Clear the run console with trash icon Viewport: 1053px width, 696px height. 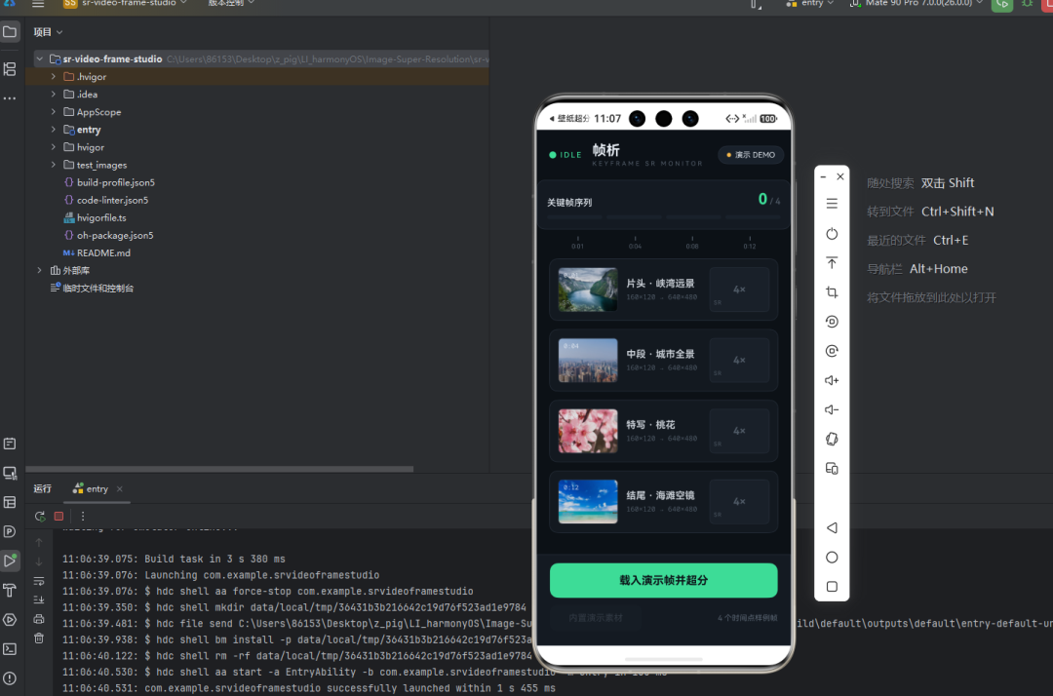[x=39, y=638]
